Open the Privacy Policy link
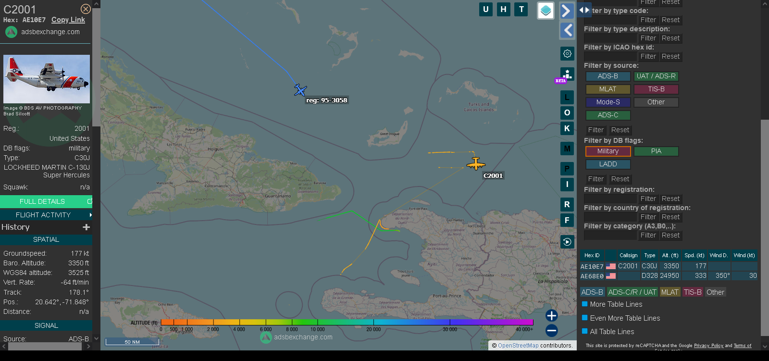The width and height of the screenshot is (769, 361). point(708,346)
